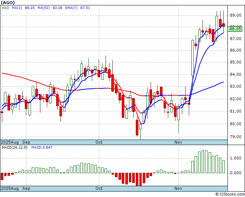The image size is (245, 197).
Task: Click the 87.00 price axis label
Action: point(235,39)
